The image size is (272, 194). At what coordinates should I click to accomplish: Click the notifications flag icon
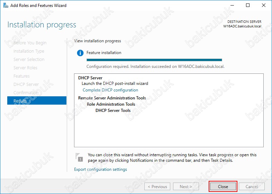pyautogui.click(x=80, y=157)
